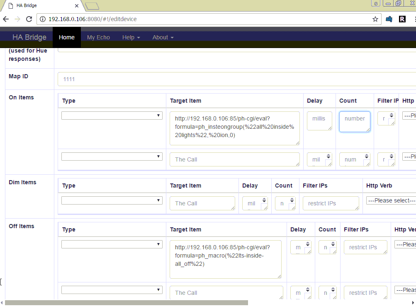The image size is (416, 306).
Task: Bookmark page with star icon
Action: 375,19
